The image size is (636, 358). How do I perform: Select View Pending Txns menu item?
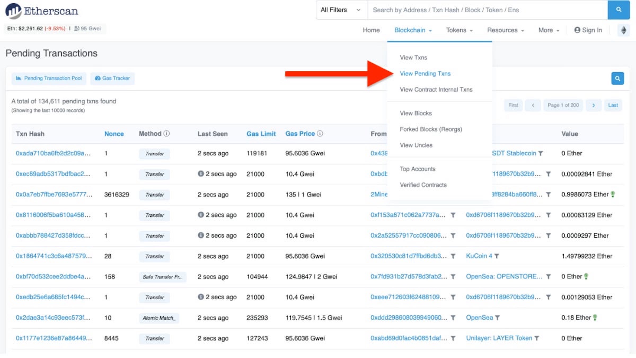click(x=425, y=74)
